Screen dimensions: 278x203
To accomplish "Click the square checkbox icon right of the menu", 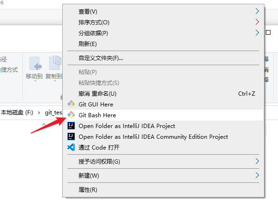I will (268, 32).
